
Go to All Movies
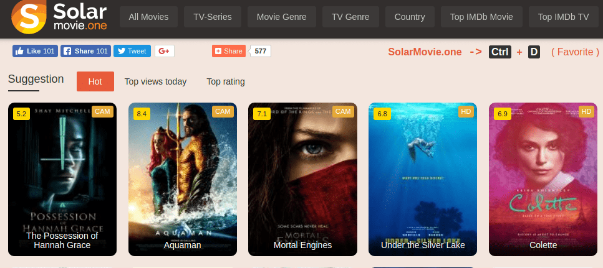click(x=148, y=17)
